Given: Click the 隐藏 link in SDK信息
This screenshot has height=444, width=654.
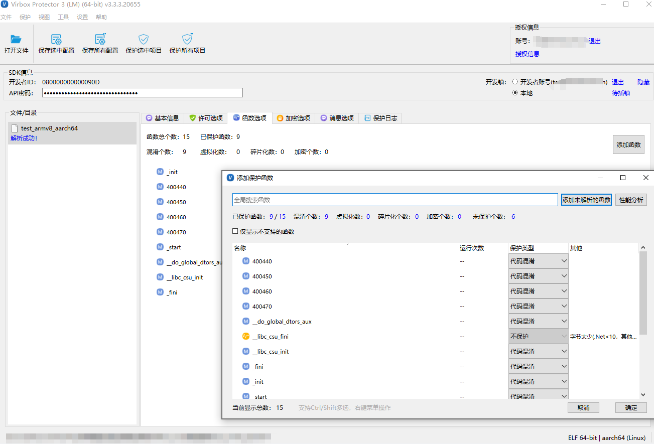Looking at the screenshot, I should click(x=643, y=82).
